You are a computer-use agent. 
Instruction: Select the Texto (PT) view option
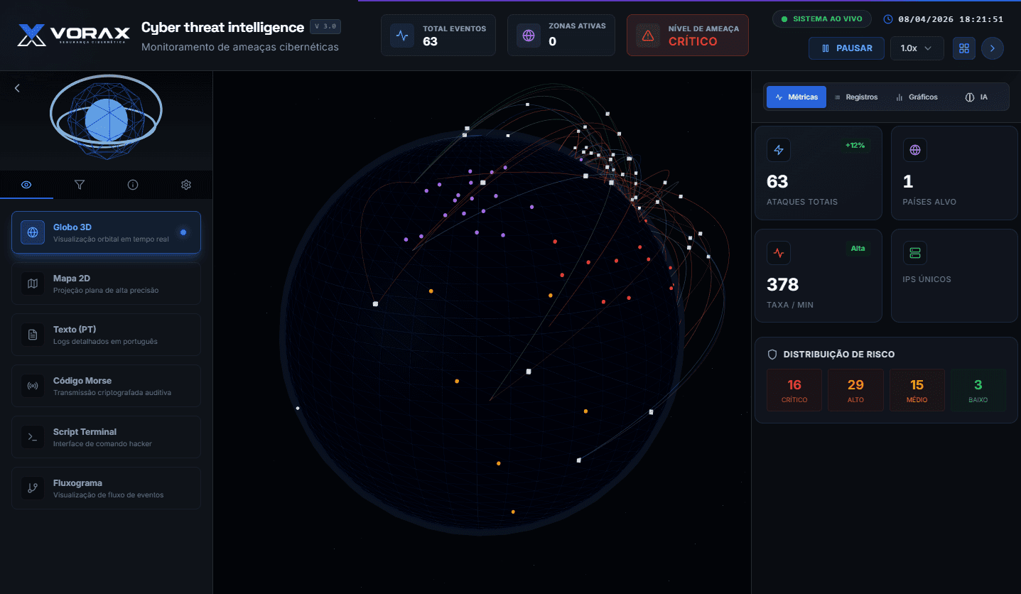pyautogui.click(x=106, y=335)
